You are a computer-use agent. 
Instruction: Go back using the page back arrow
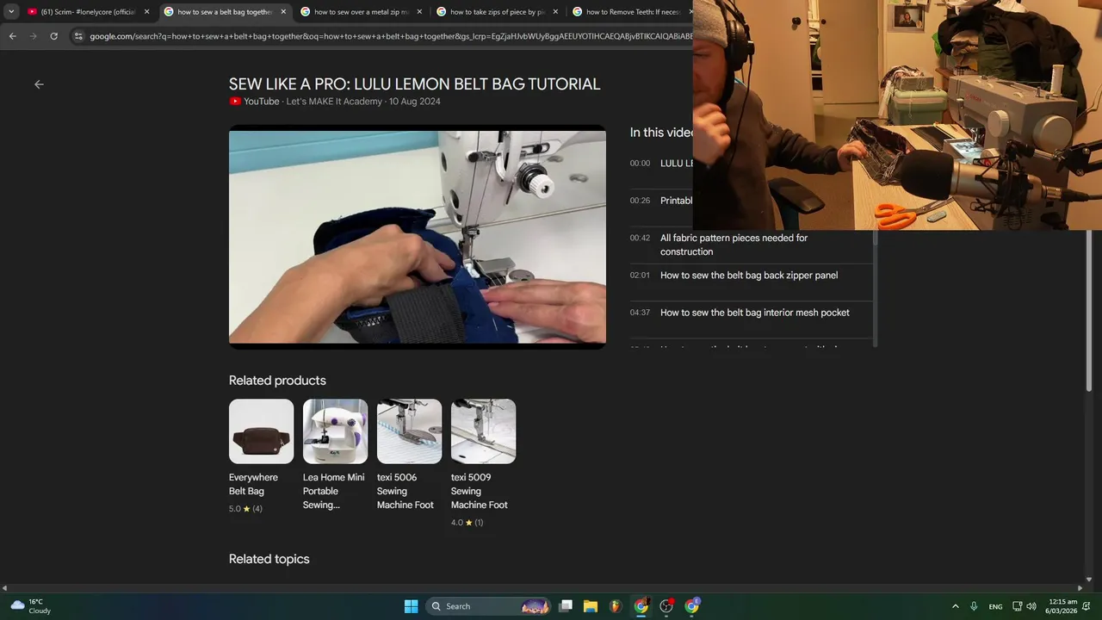click(x=39, y=84)
